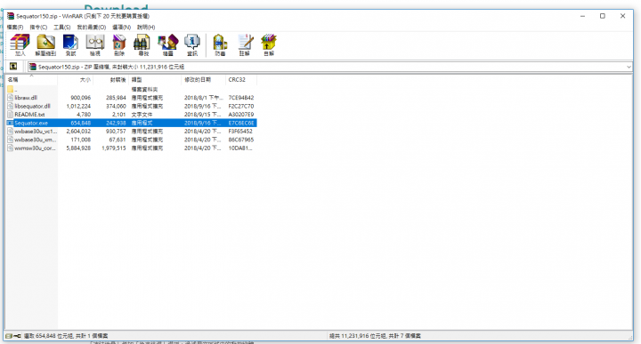Expand the archive path dropdown arrow

[629, 67]
